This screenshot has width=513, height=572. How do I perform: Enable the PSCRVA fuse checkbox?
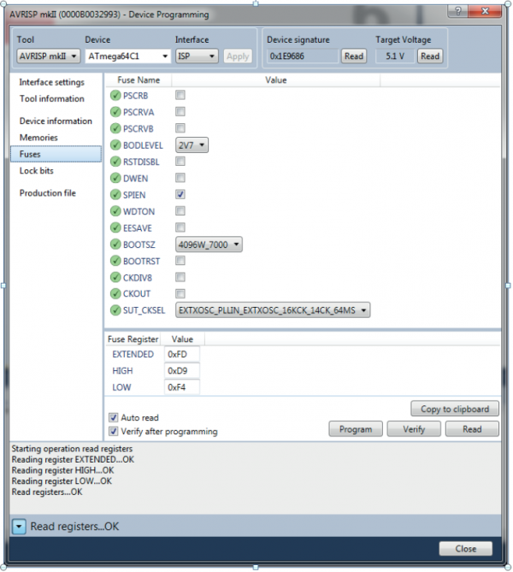(180, 112)
